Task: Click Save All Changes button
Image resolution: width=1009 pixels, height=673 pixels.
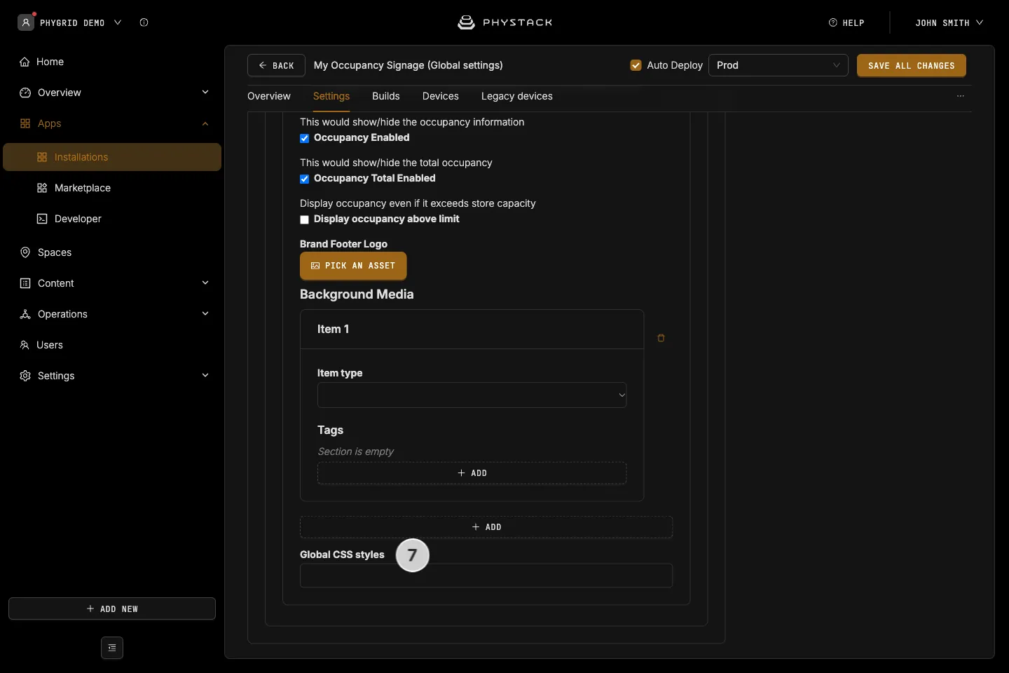Action: (x=912, y=65)
